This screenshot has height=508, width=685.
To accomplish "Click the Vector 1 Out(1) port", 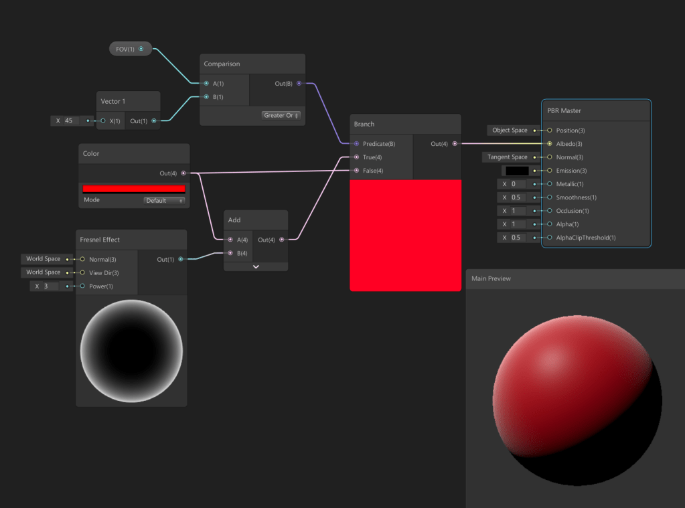I will [x=154, y=121].
